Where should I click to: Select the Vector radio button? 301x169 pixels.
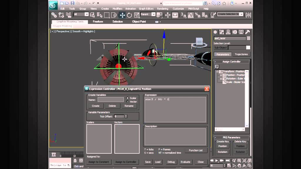point(127,102)
